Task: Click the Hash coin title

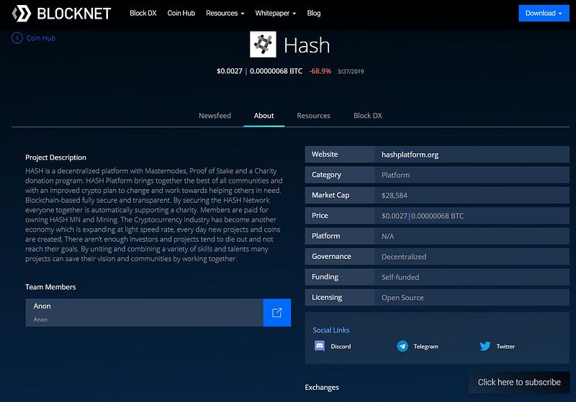Action: click(307, 45)
